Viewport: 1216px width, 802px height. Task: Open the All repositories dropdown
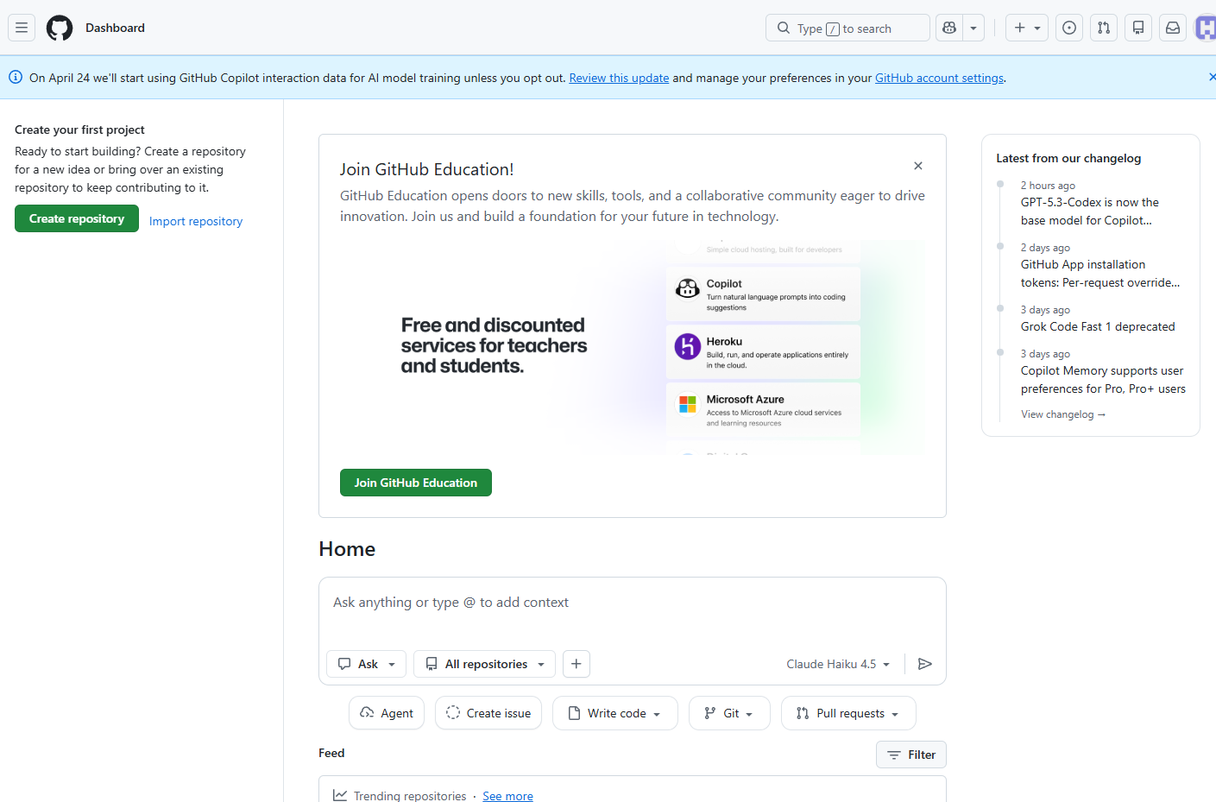485,664
